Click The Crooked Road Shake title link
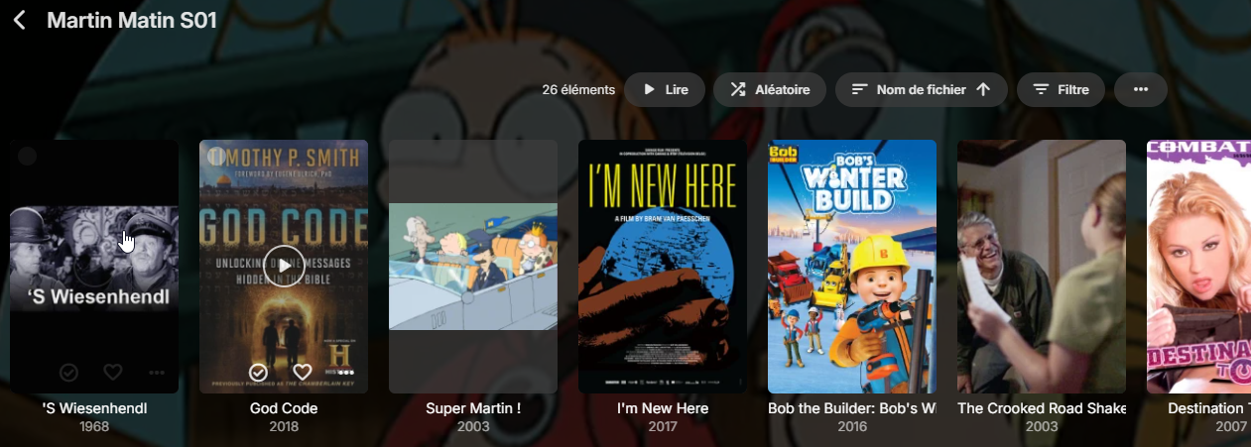1251x447 pixels. tap(1042, 408)
